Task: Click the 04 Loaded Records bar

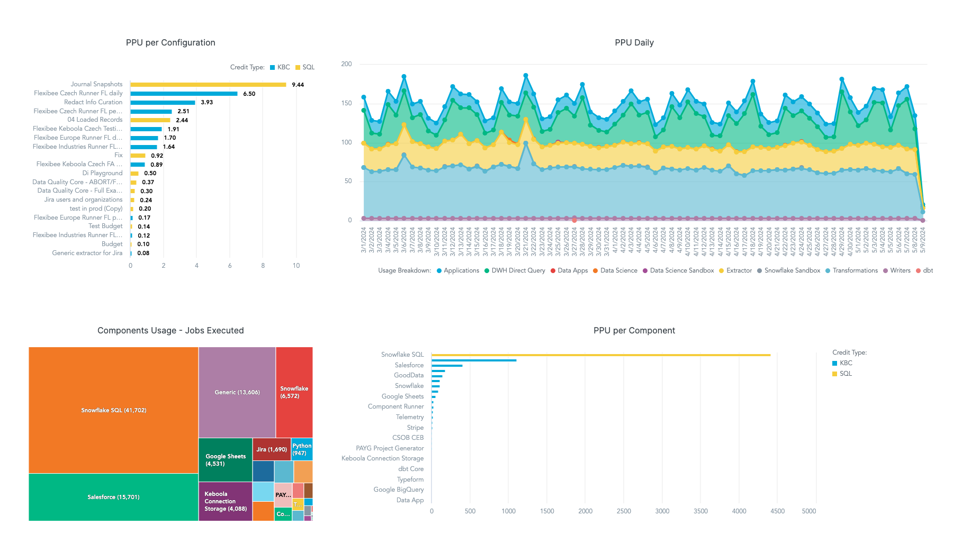Action: (x=150, y=120)
